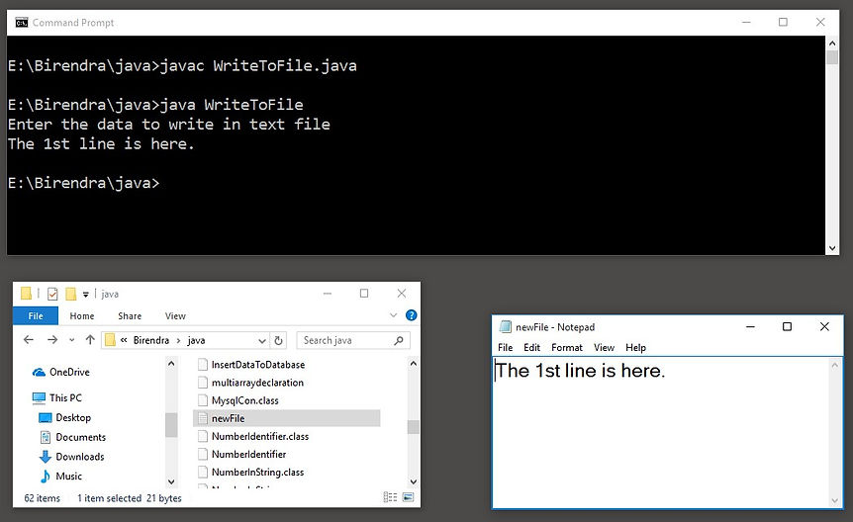
Task: Select the NumberInString.class file
Action: (x=257, y=473)
